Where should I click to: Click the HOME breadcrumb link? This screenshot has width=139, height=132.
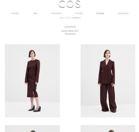(x=61, y=18)
